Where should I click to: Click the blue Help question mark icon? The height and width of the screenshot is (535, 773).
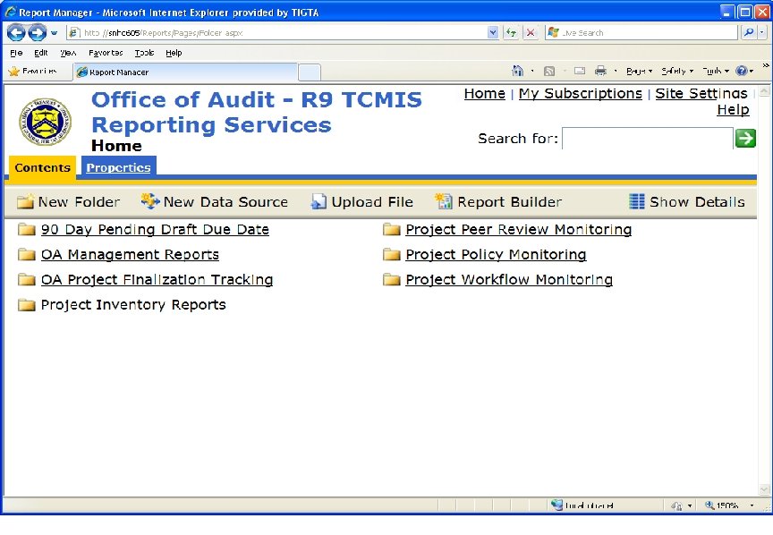pyautogui.click(x=741, y=71)
